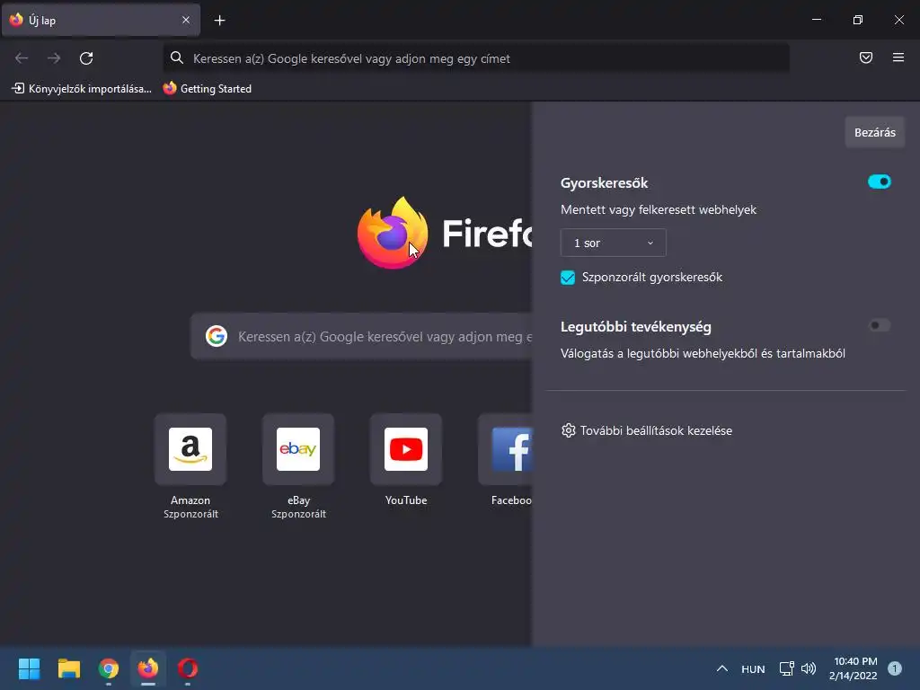Screen dimensions: 920x690
Task: Click the Bezárás button
Action: tap(875, 133)
